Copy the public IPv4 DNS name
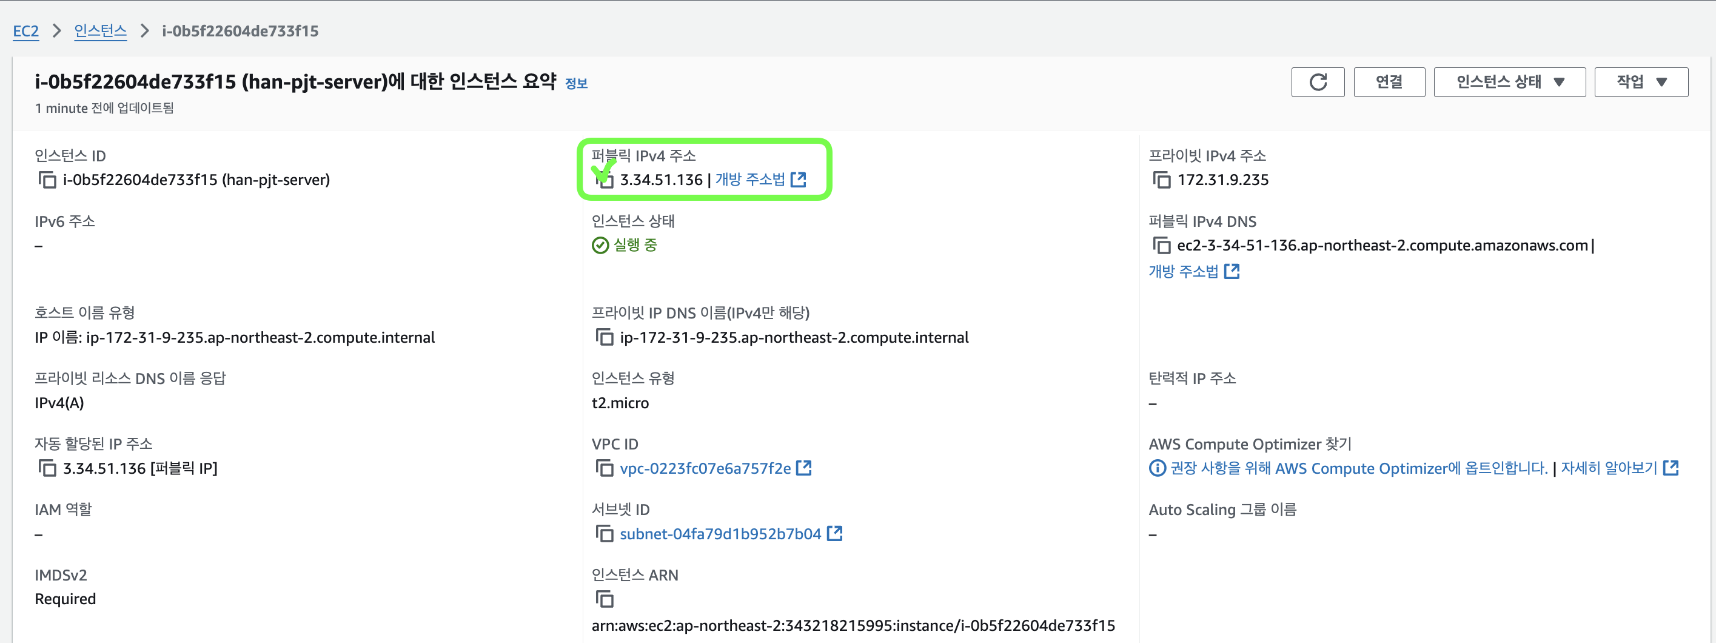1716x643 pixels. click(1161, 245)
